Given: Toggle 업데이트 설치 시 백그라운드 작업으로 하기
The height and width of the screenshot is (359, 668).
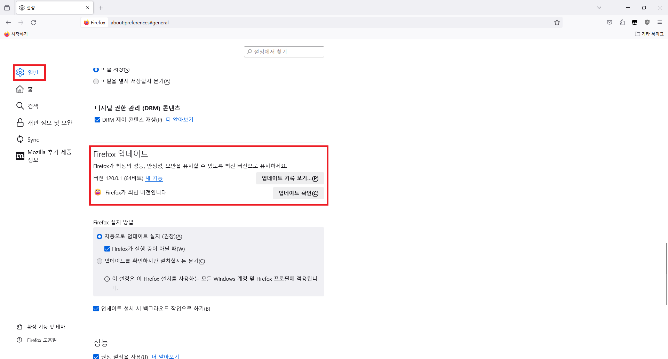Looking at the screenshot, I should point(96,309).
